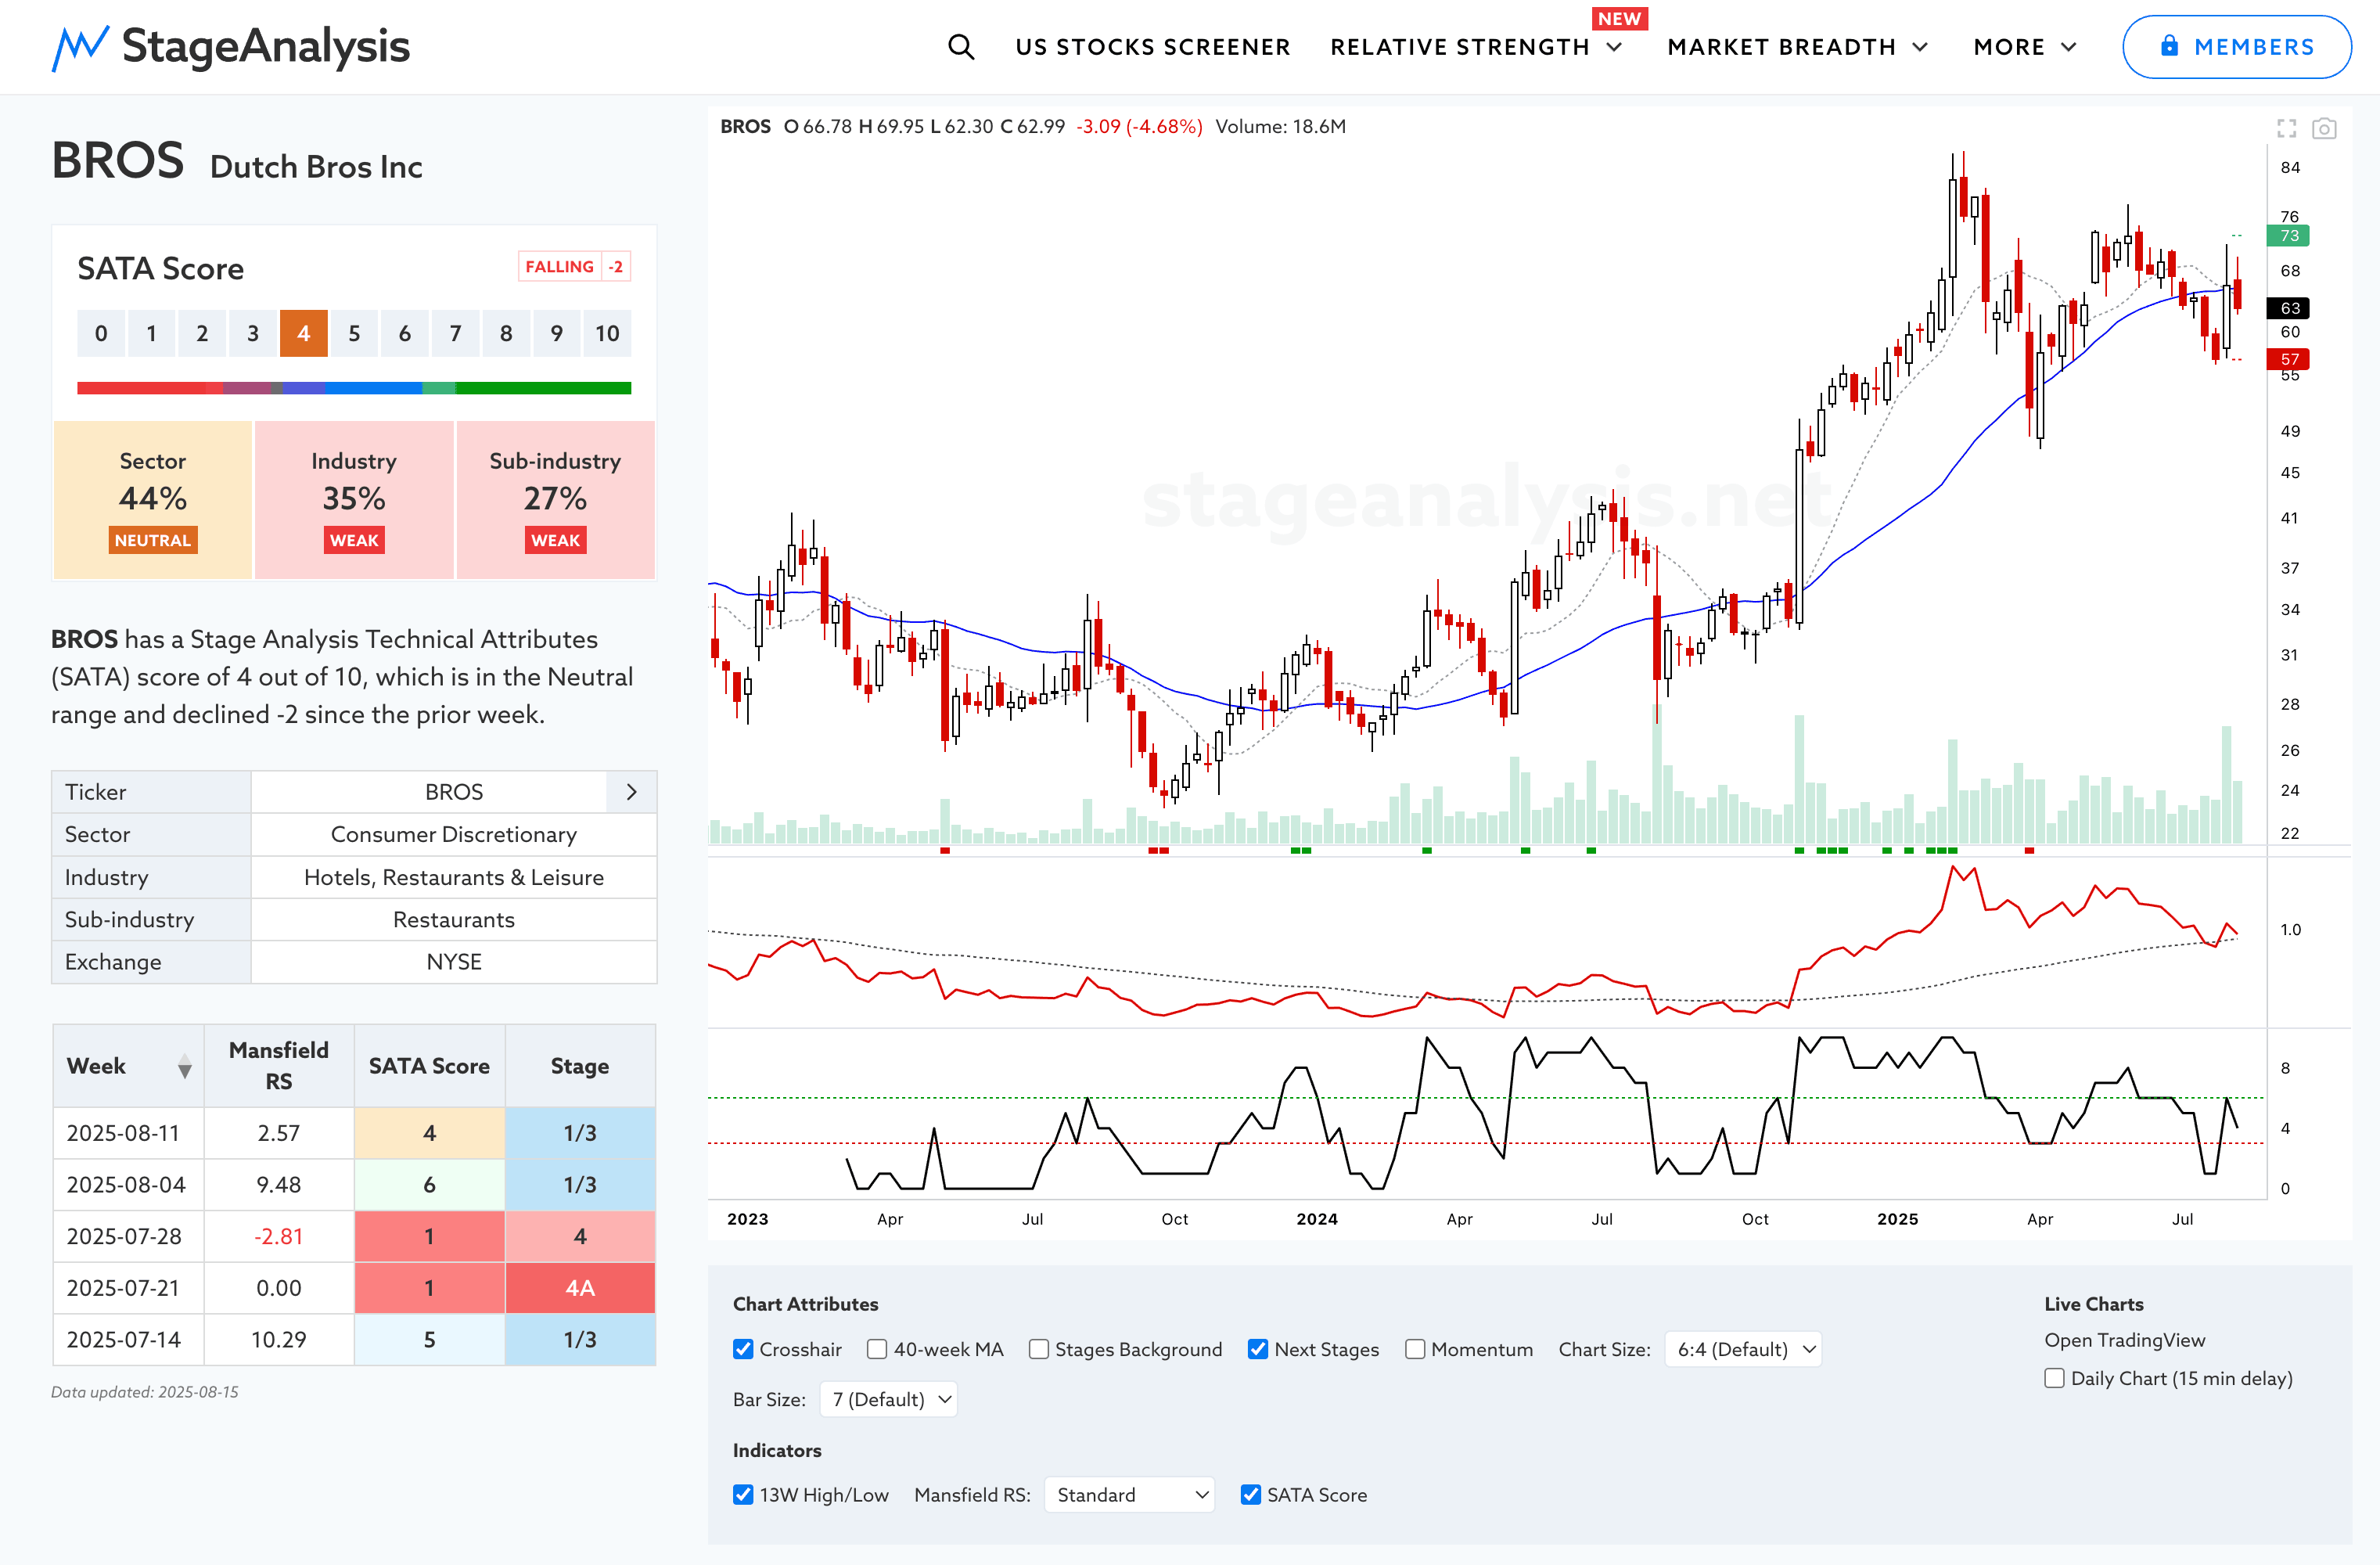
Task: Take chart snapshot with camera icon
Action: click(x=2324, y=128)
